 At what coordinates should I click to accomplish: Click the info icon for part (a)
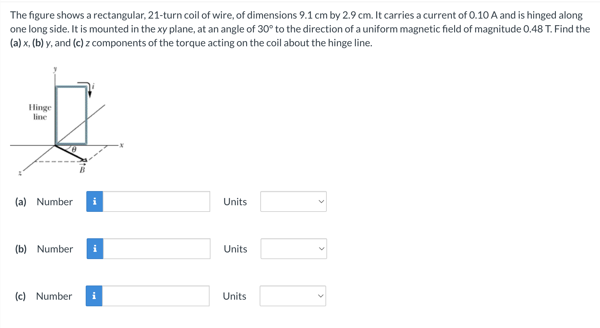(95, 201)
